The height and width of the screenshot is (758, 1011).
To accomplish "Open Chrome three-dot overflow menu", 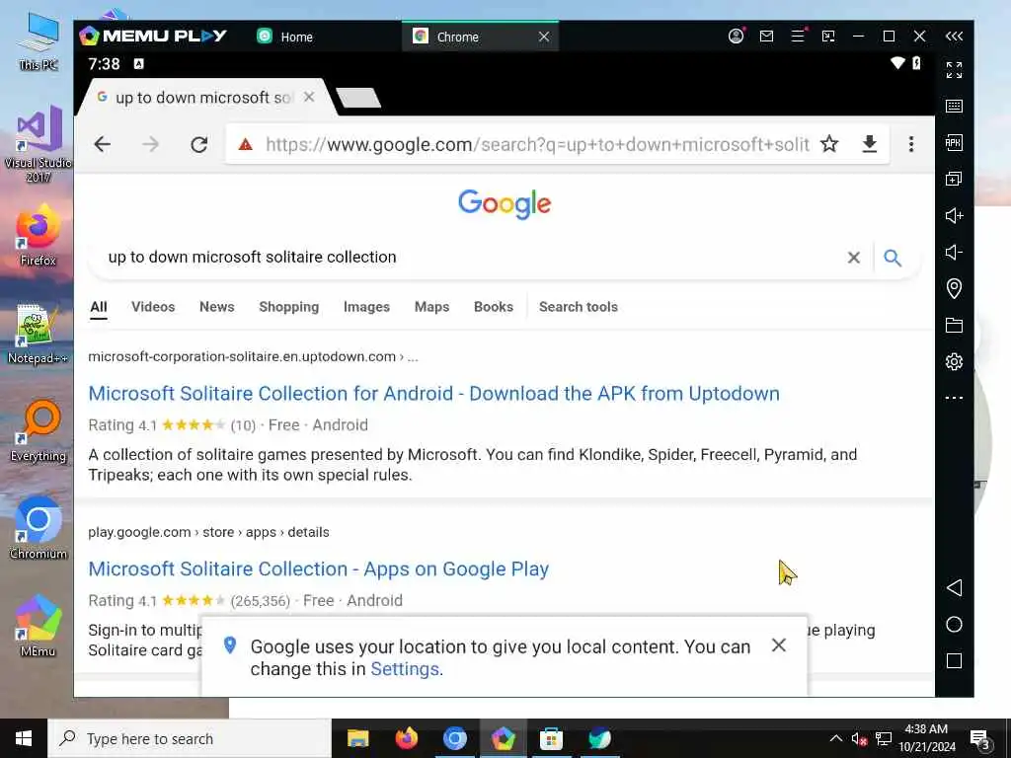I will (x=911, y=144).
